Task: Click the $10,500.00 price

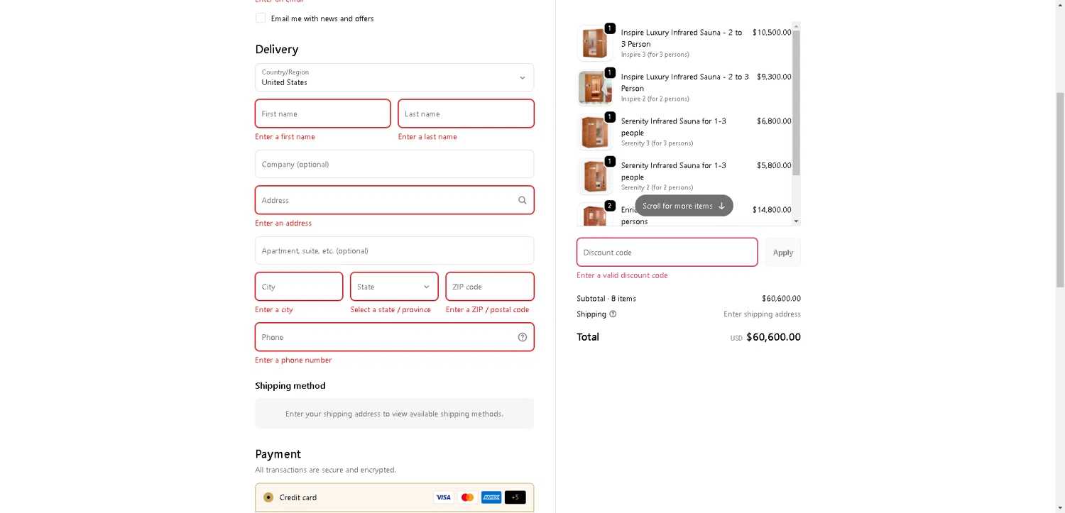Action: point(772,33)
